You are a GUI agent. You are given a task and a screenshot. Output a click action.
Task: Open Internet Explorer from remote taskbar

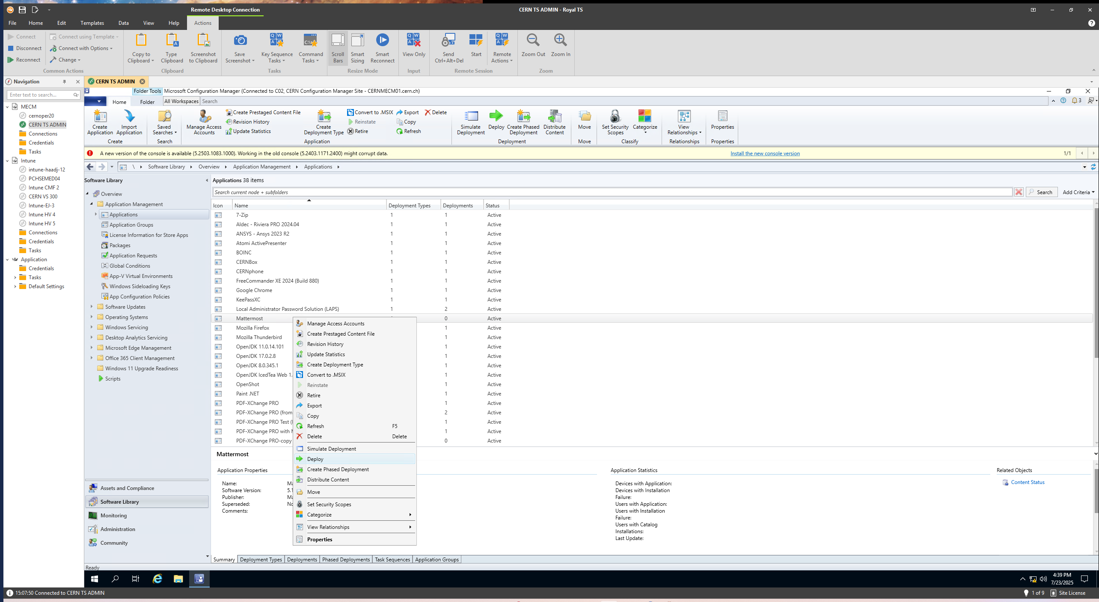(x=157, y=578)
